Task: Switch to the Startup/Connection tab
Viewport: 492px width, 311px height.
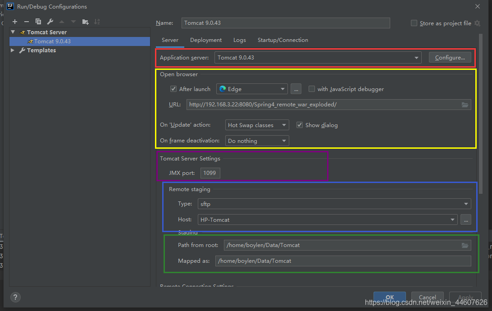Action: tap(282, 40)
